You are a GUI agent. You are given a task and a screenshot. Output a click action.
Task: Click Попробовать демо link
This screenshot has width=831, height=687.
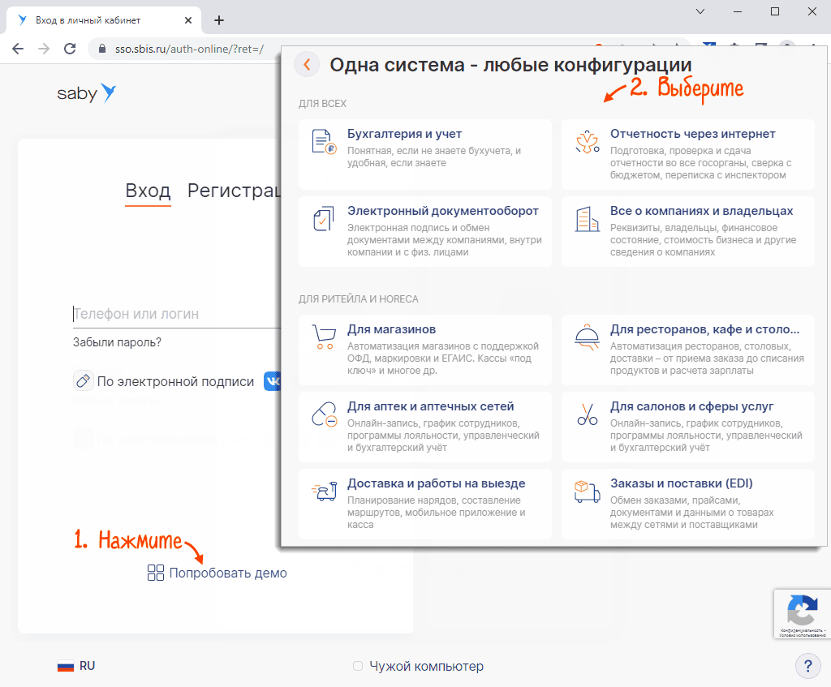tap(227, 573)
